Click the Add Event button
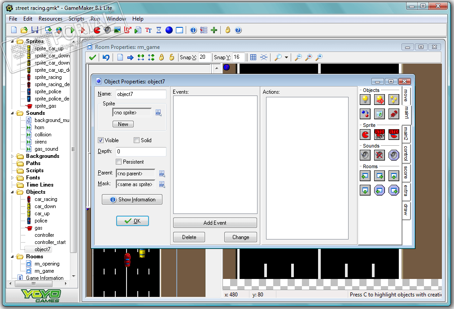Image resolution: width=454 pixels, height=309 pixels. pos(215,223)
